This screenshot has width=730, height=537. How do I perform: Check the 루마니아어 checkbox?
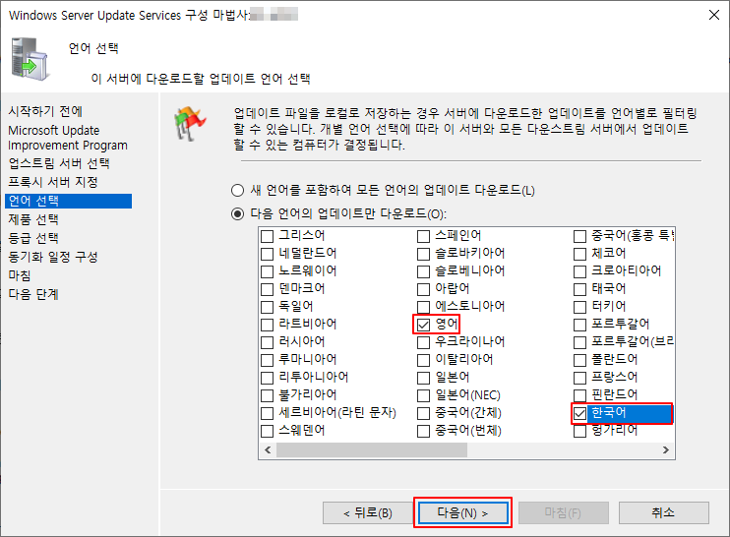pos(267,360)
